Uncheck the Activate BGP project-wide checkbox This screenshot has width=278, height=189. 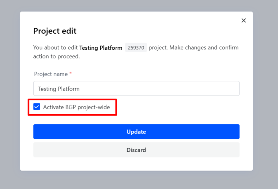coord(37,107)
